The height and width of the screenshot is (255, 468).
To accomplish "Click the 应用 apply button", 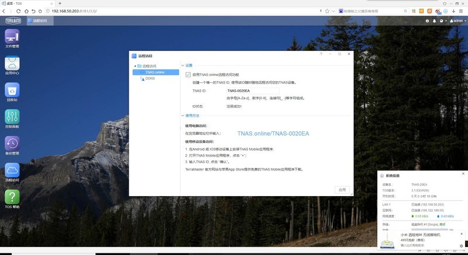I will pyautogui.click(x=342, y=190).
